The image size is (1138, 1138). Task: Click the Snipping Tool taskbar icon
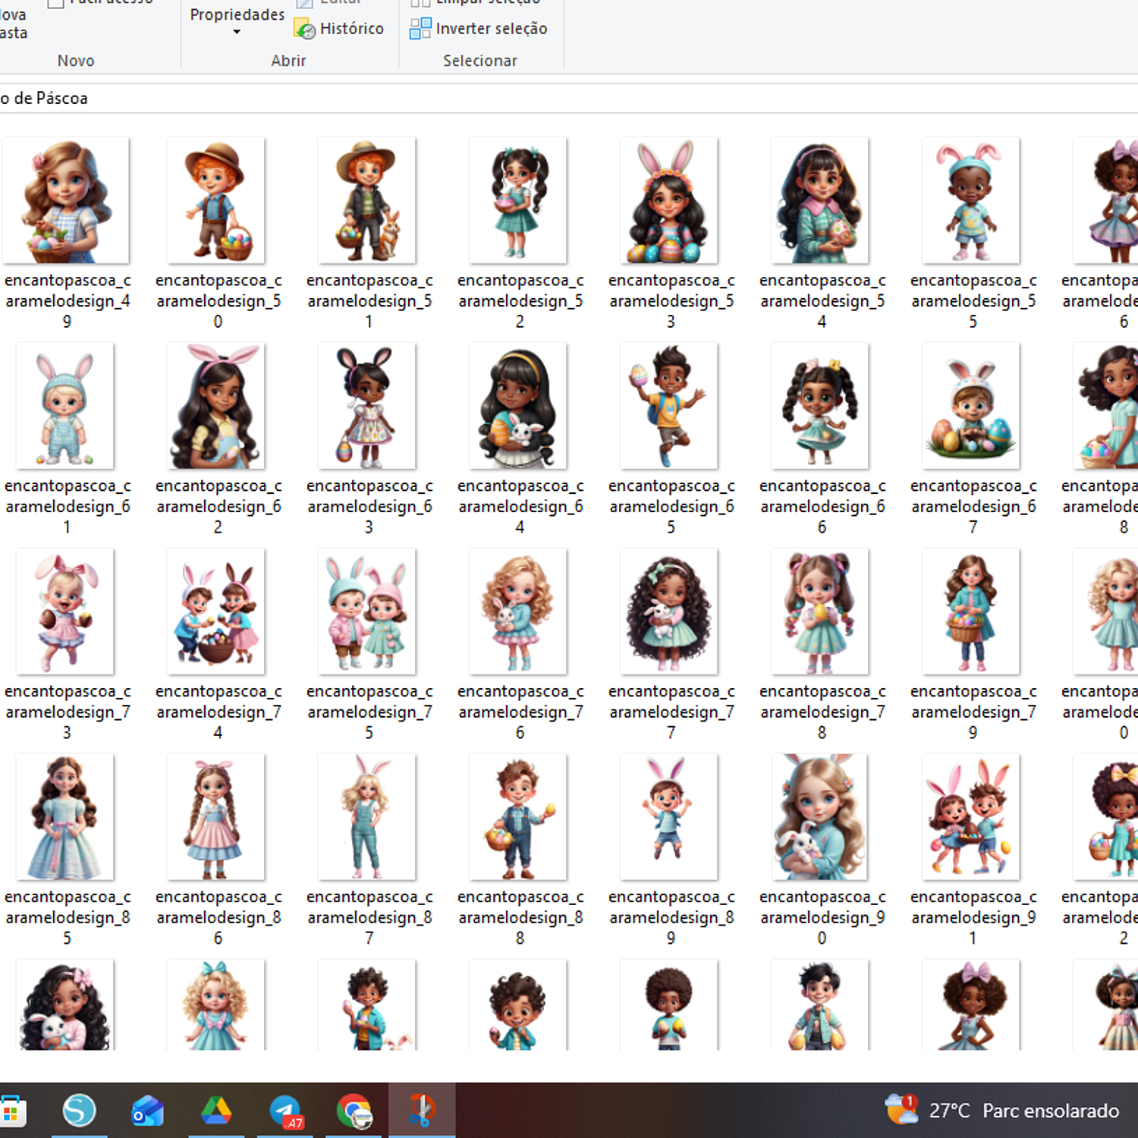coord(422,1111)
